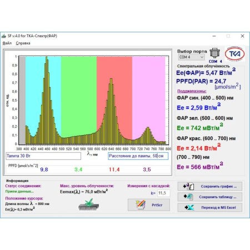Viewport: 250px width, 250px height.
Task: Click the Ee = 2,14 Вт/м² red value
Action: (x=198, y=148)
